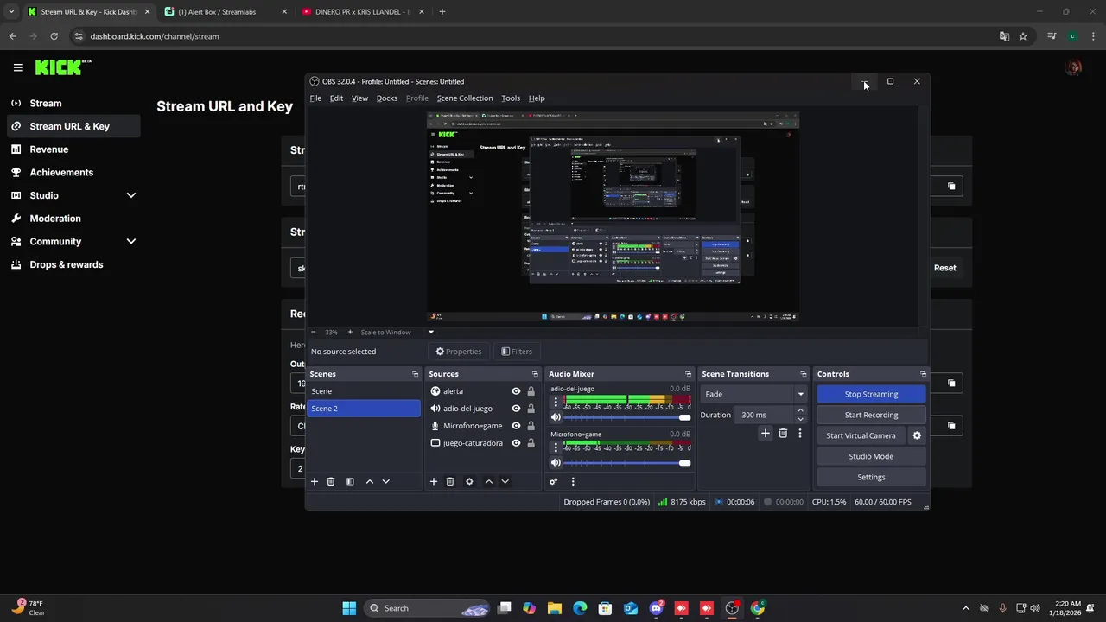The height and width of the screenshot is (622, 1106).
Task: Open Kick hamburger sidebar menu
Action: click(18, 67)
